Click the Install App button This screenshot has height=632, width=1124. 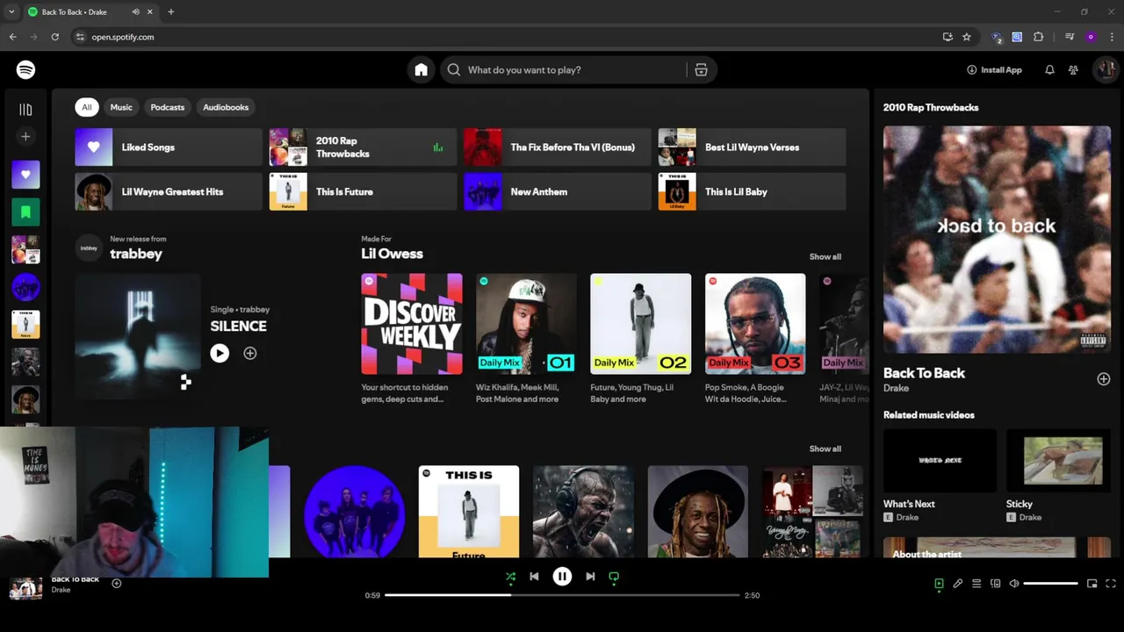click(x=994, y=70)
